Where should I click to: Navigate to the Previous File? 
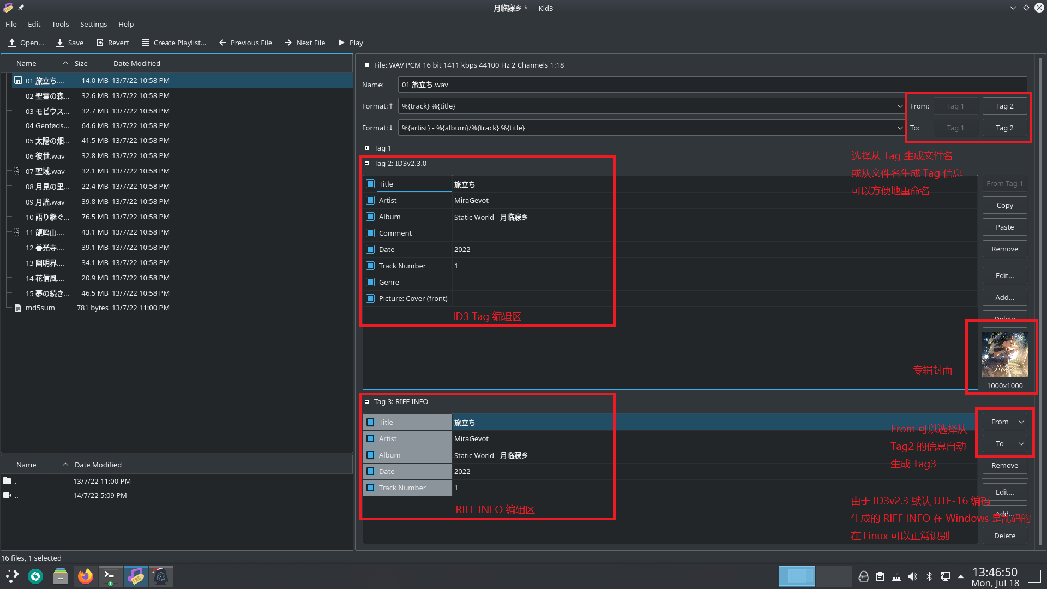point(246,43)
